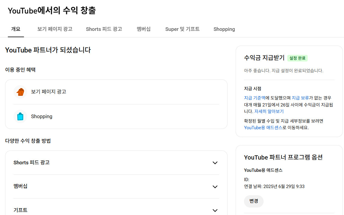344x215 pixels.
Task: Follow the 자세히 알아보기 link
Action: (x=269, y=111)
